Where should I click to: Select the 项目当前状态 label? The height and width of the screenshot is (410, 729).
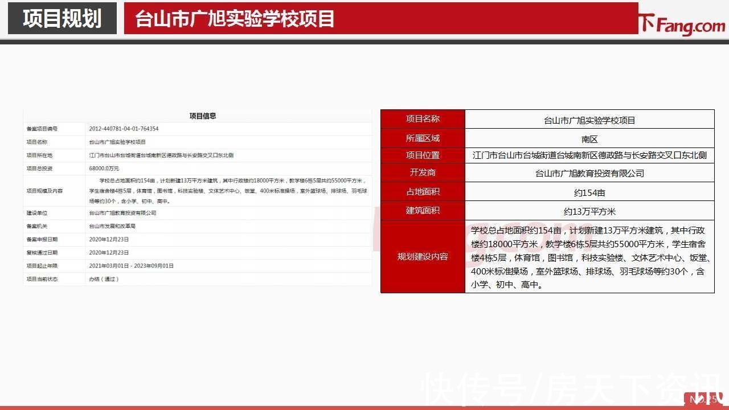(x=42, y=279)
